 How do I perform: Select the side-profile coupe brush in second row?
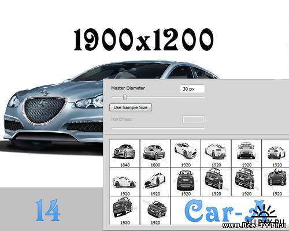(x=125, y=182)
